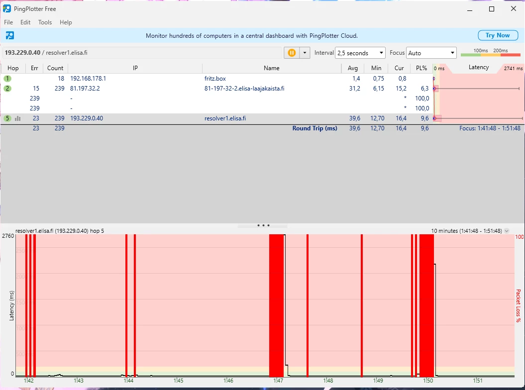This screenshot has width=525, height=390.
Task: Pause the trace with the orange button
Action: pyautogui.click(x=292, y=53)
